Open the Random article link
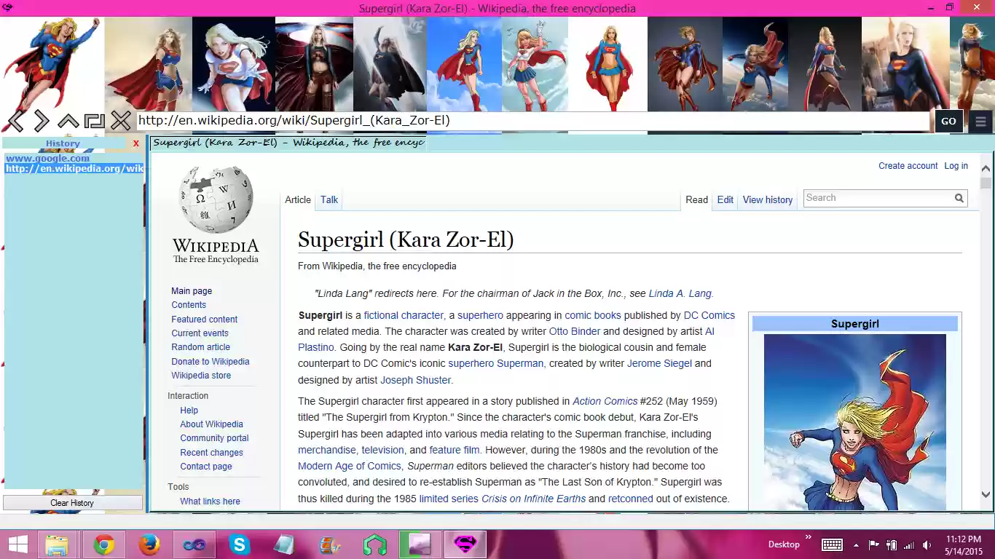Viewport: 995px width, 559px height. coord(200,347)
